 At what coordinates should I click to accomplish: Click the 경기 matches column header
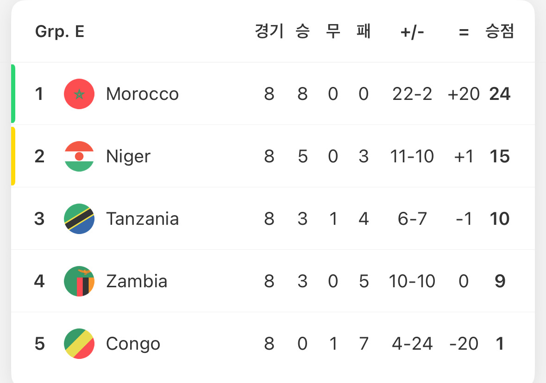click(269, 31)
